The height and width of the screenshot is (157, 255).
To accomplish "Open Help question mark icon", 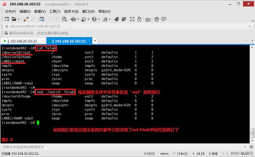I will pyautogui.click(x=157, y=19).
